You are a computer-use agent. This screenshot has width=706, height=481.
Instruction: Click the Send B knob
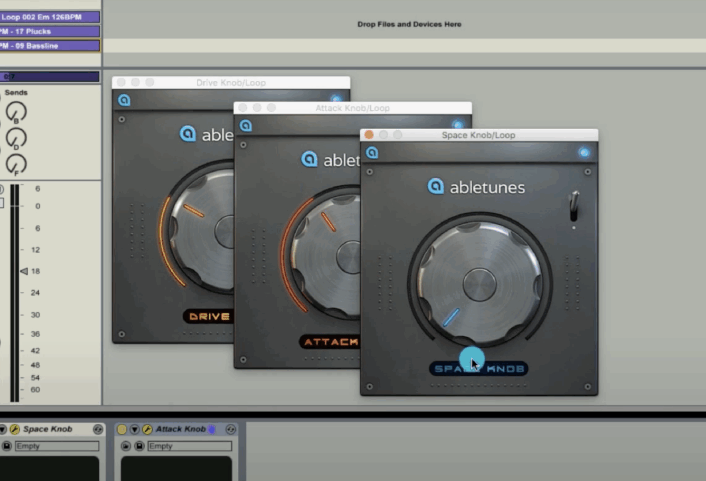click(16, 112)
